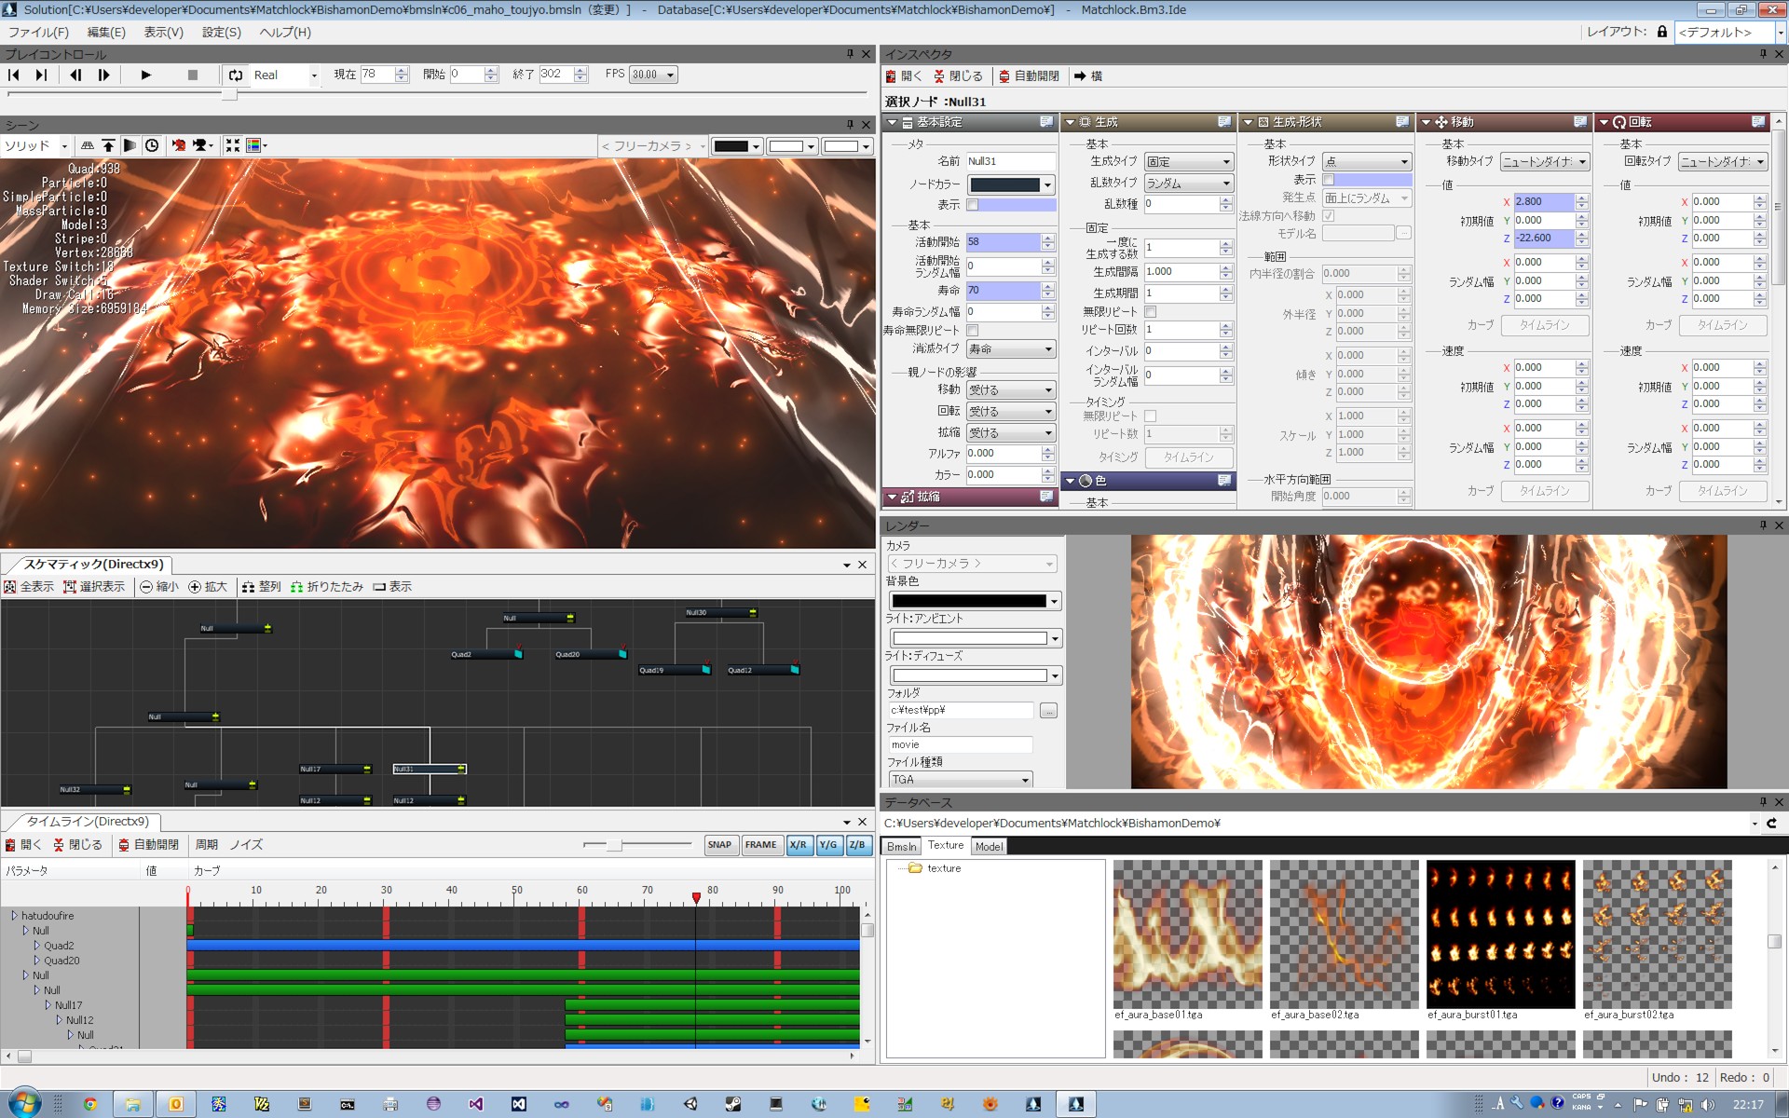Image resolution: width=1789 pixels, height=1118 pixels.
Task: Click the zoom-out (縮小) icon in schematic
Action: point(147,587)
